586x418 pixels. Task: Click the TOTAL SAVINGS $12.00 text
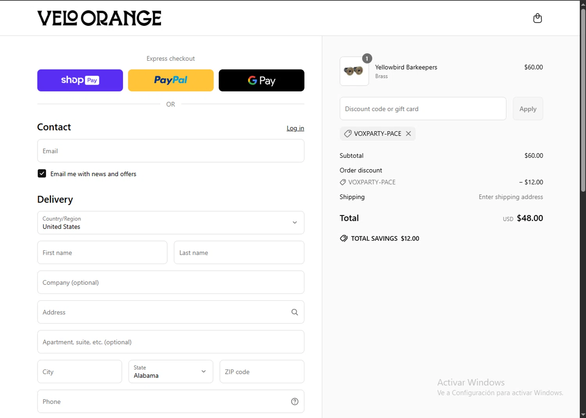click(x=385, y=238)
